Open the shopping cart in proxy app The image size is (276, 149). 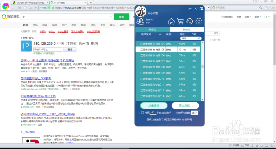coord(181,21)
